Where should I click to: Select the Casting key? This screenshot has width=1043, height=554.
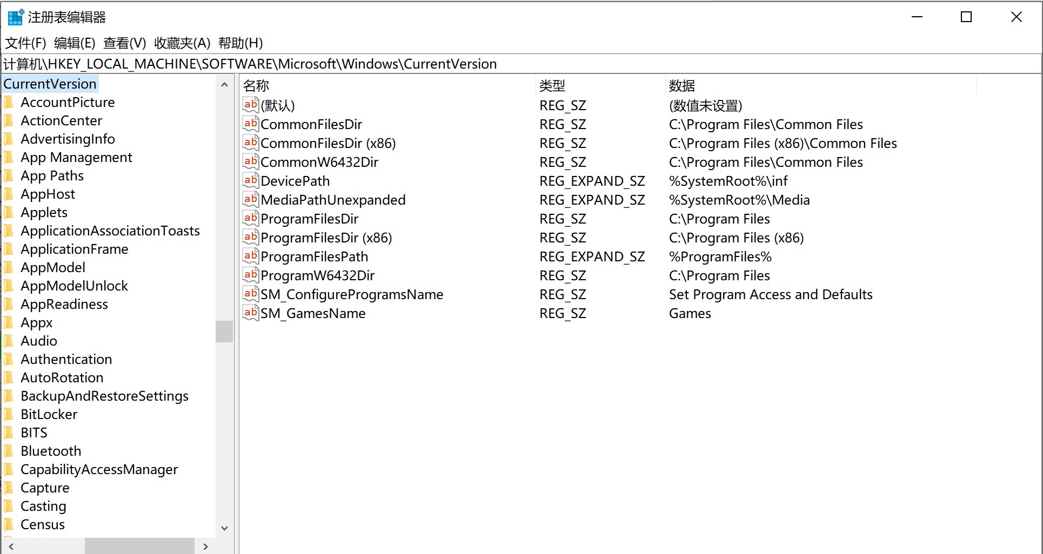43,506
